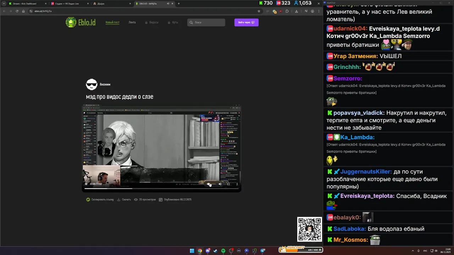The image size is (454, 255).
Task: Click the microphone icon in the system tray
Action: tap(419, 251)
